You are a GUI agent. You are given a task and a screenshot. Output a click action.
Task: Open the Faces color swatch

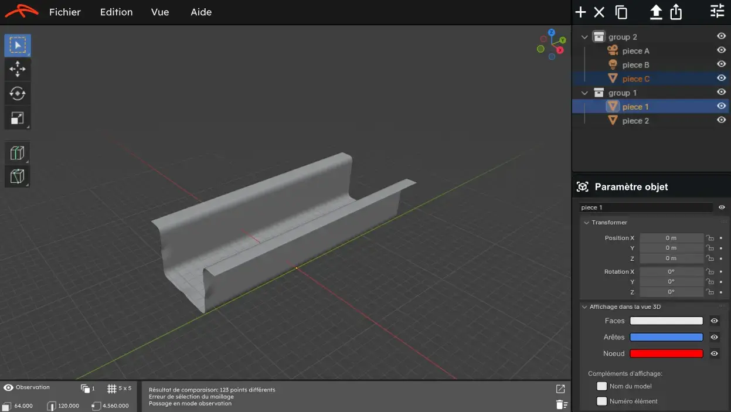667,321
